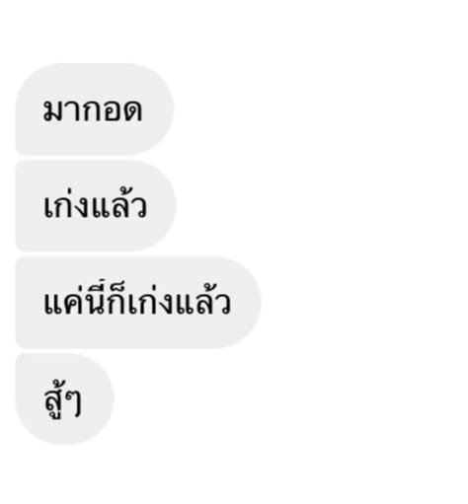Click the มากอด message bubble
The width and height of the screenshot is (468, 504).
point(94,108)
